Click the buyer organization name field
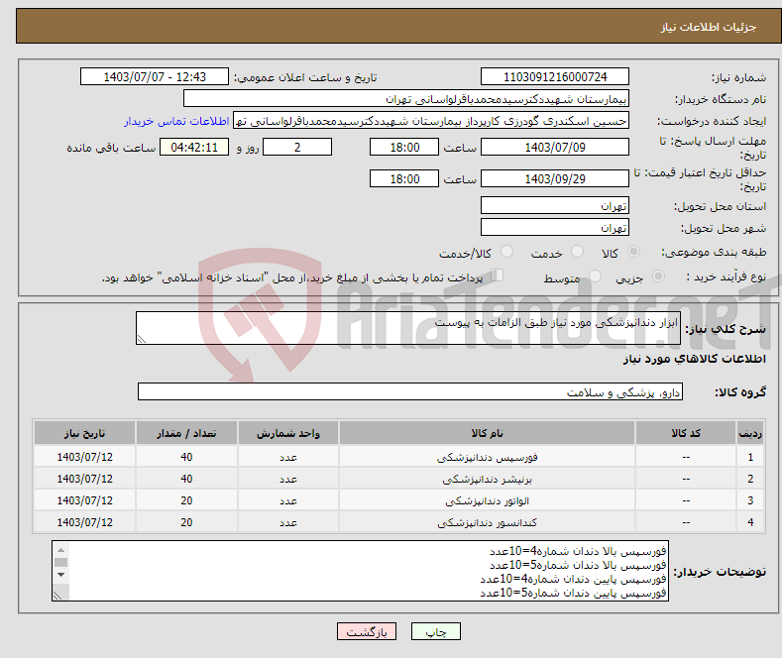Screen dimensions: 782x658 406,99
